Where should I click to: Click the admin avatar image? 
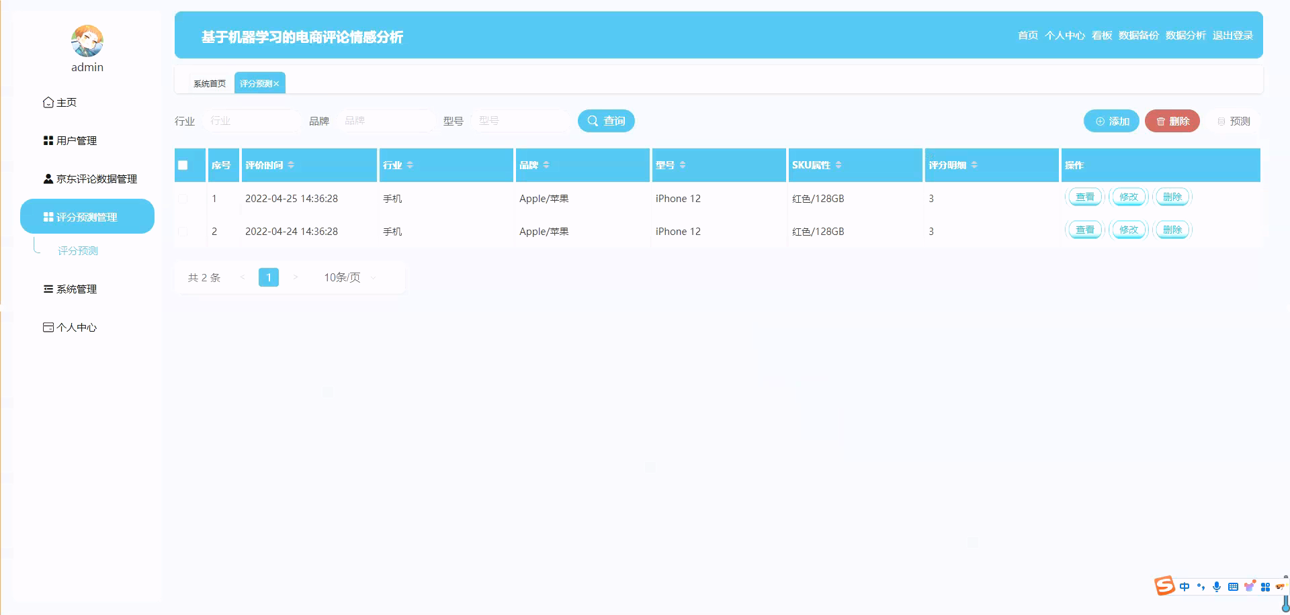point(87,41)
